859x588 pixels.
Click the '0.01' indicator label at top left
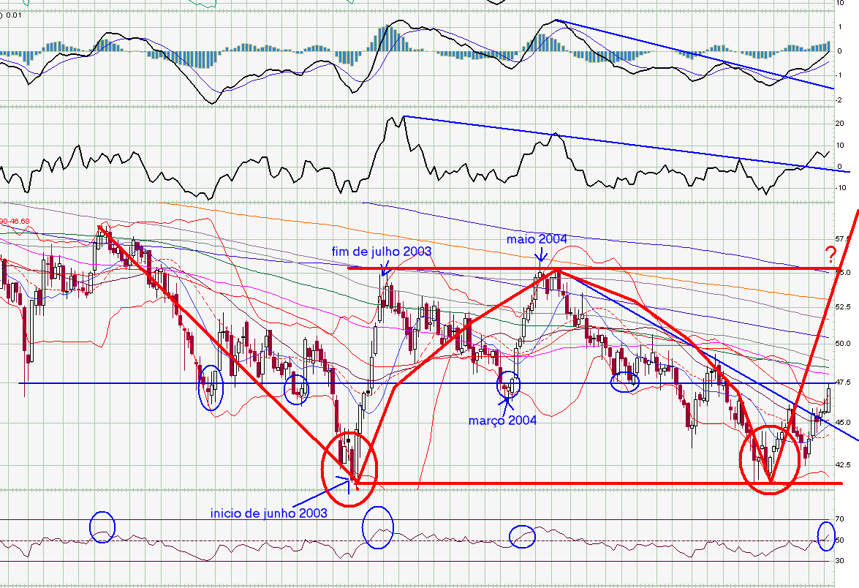pos(14,15)
